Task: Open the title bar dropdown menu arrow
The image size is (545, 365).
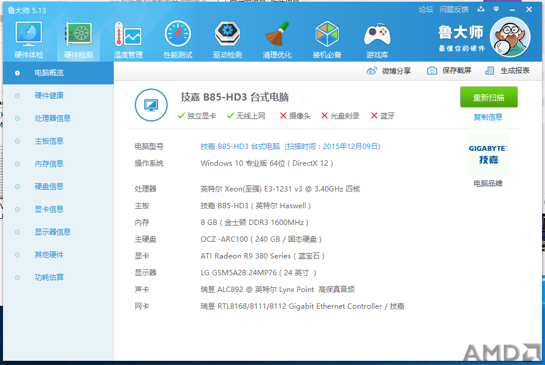Action: [x=496, y=10]
